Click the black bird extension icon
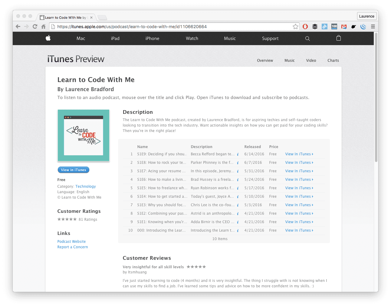 tap(353, 27)
